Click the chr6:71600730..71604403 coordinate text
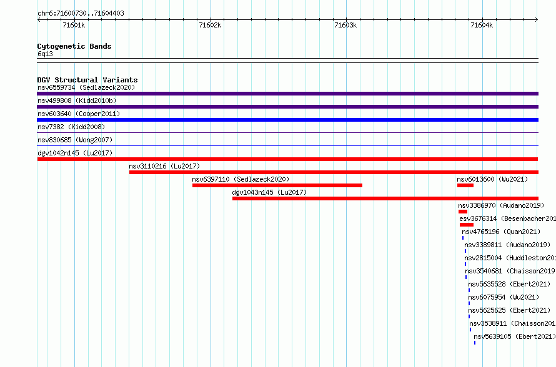 pos(81,14)
